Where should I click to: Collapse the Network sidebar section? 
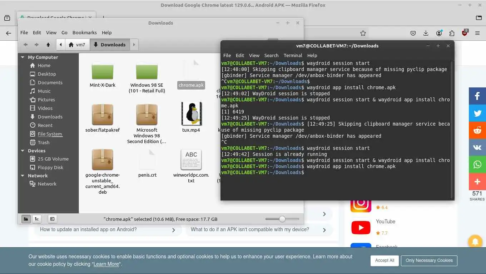23,176
